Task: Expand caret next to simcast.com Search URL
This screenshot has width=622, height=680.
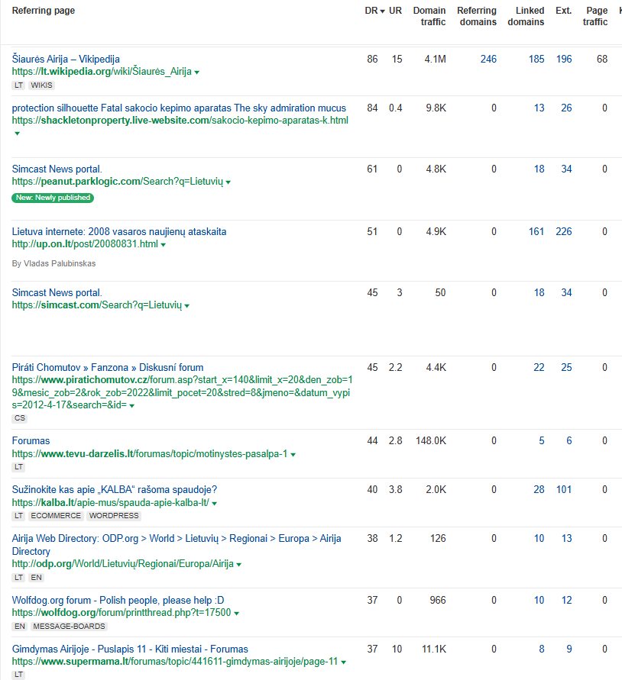Action: (x=186, y=306)
